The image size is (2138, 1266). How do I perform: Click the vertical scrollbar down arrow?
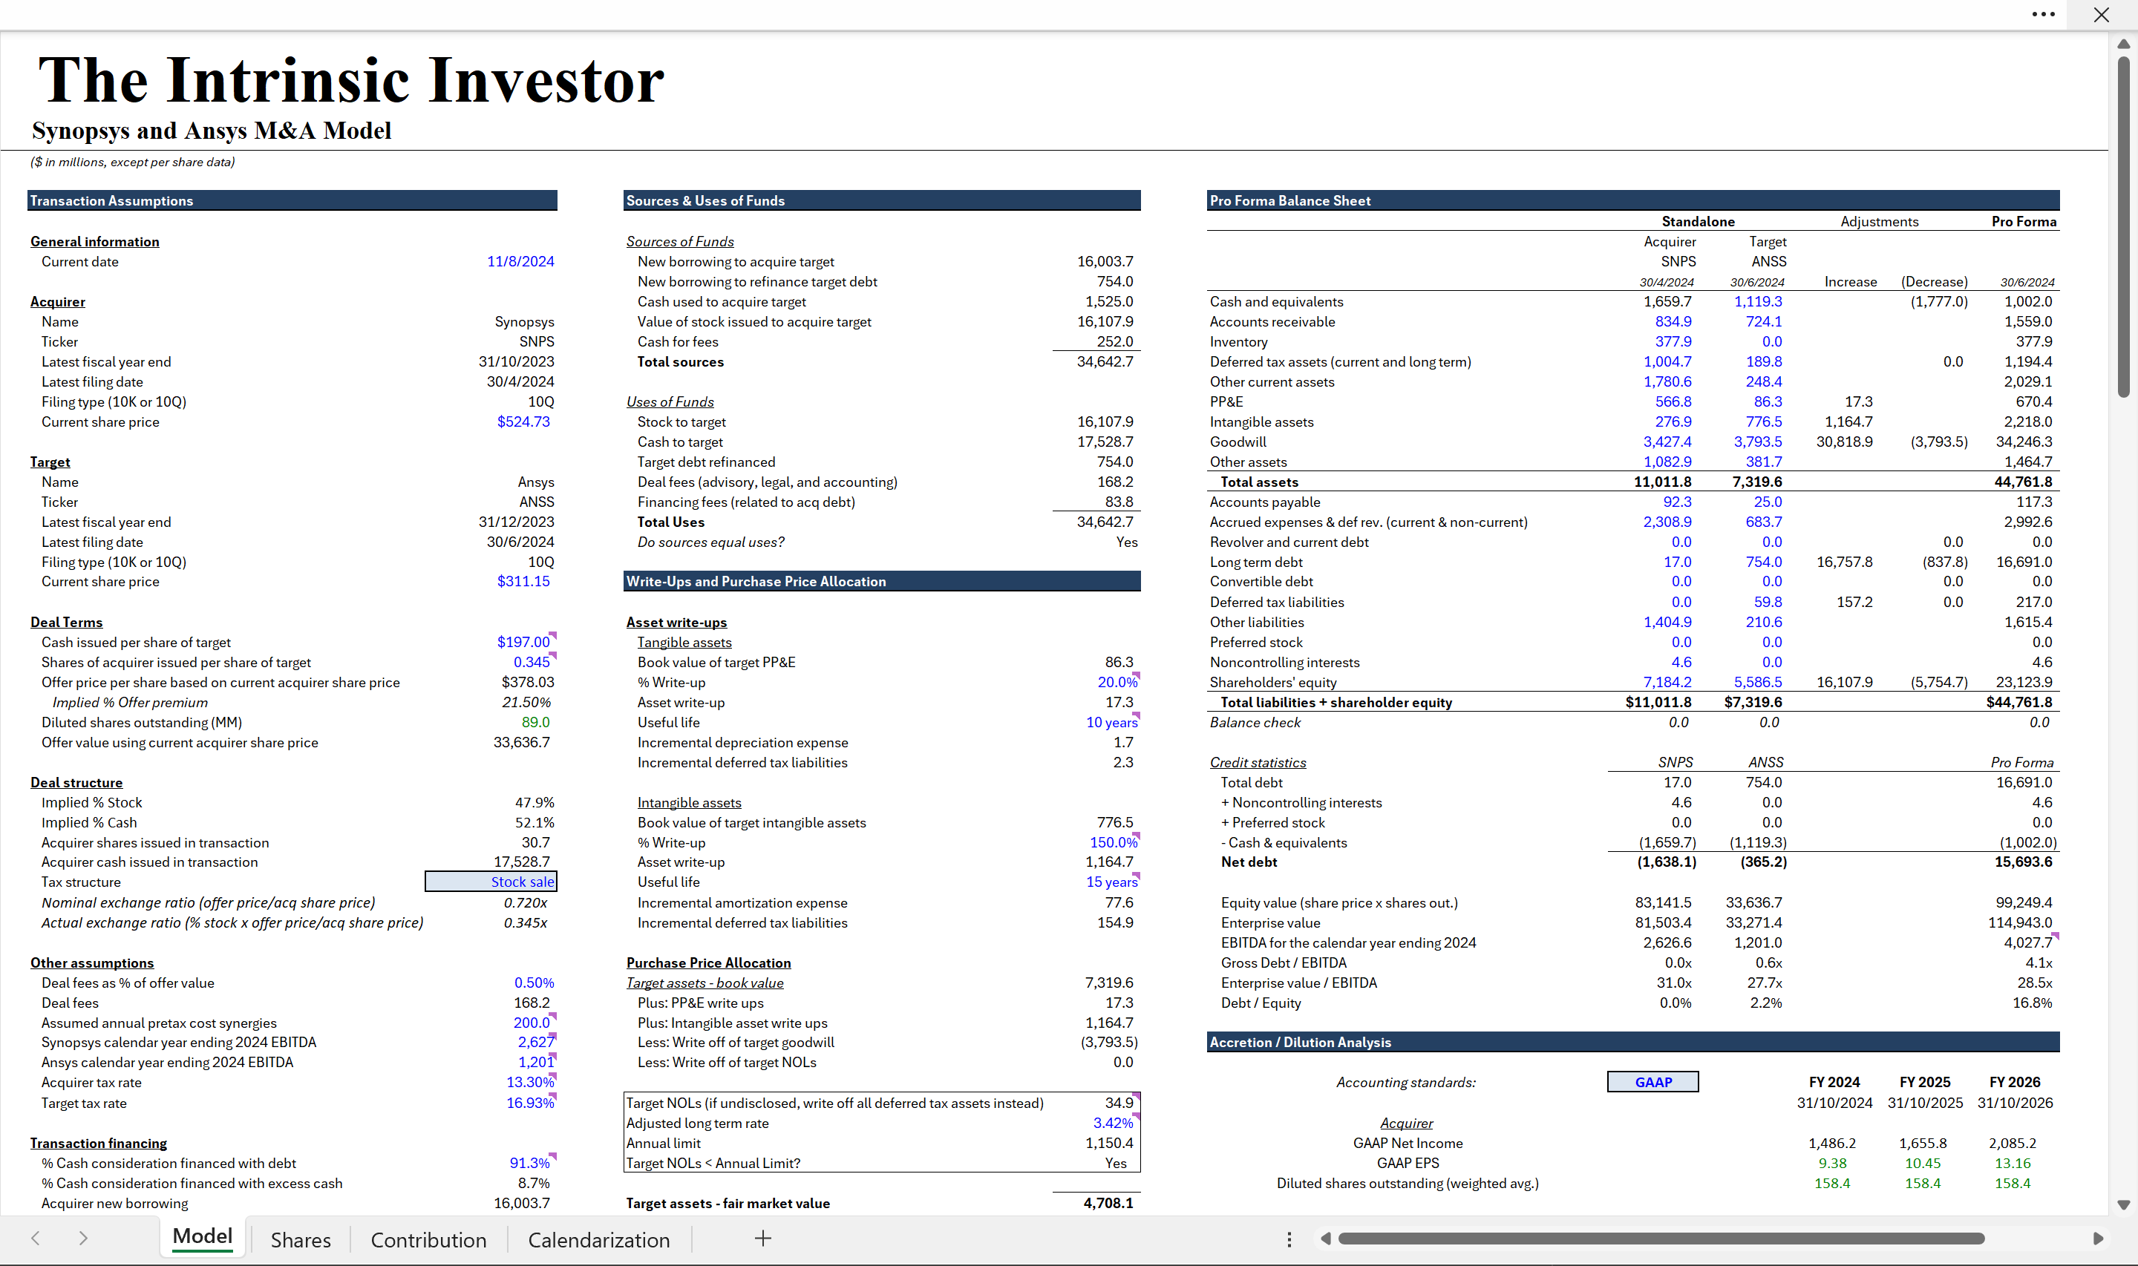pos(2123,1204)
